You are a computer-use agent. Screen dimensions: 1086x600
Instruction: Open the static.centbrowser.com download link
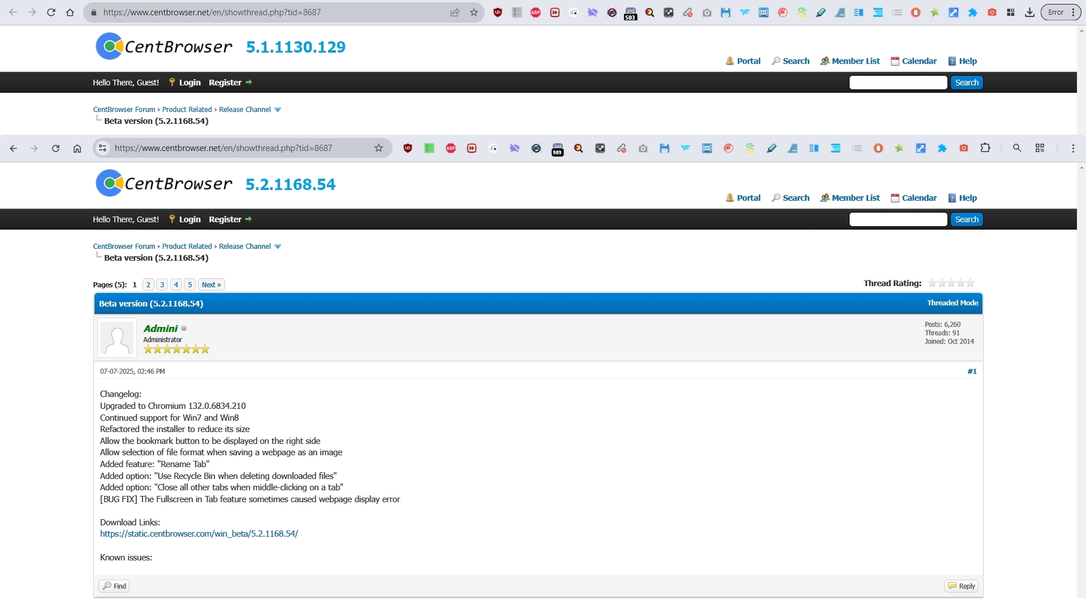tap(199, 534)
